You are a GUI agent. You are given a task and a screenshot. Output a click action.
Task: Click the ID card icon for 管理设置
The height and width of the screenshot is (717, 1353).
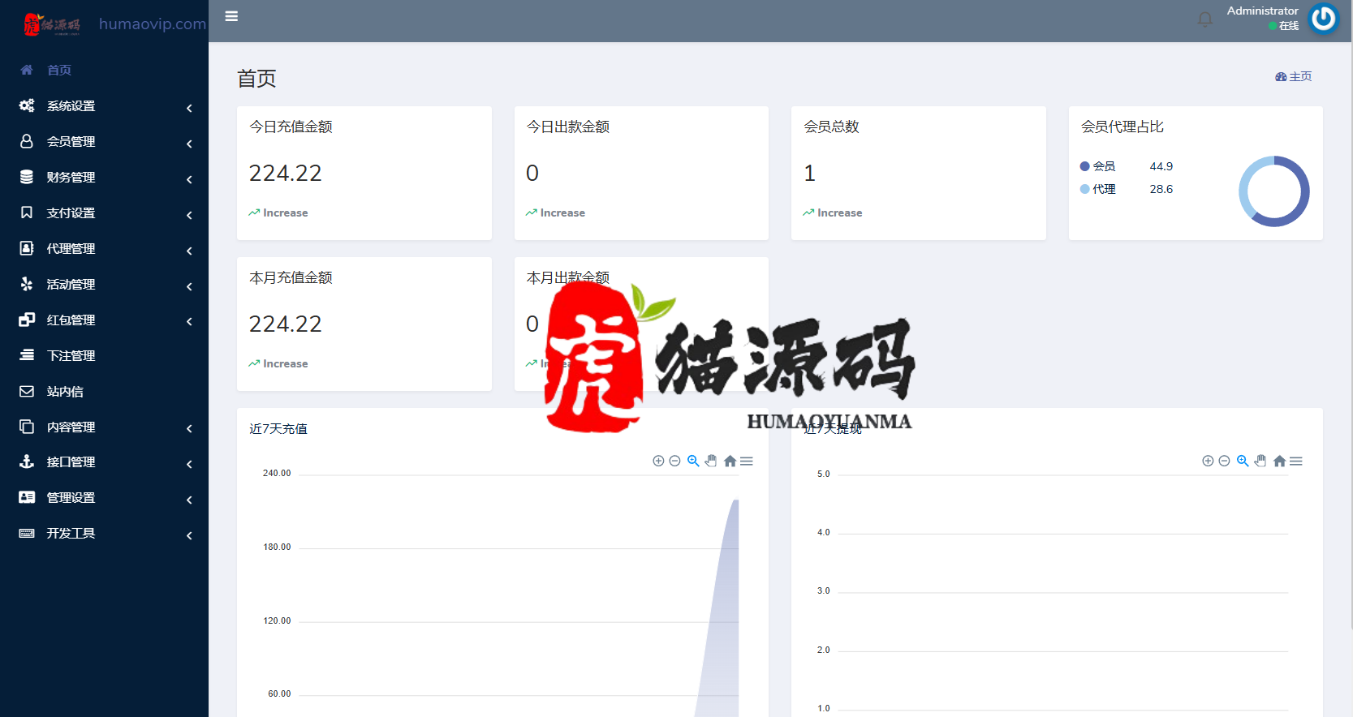[x=27, y=497]
